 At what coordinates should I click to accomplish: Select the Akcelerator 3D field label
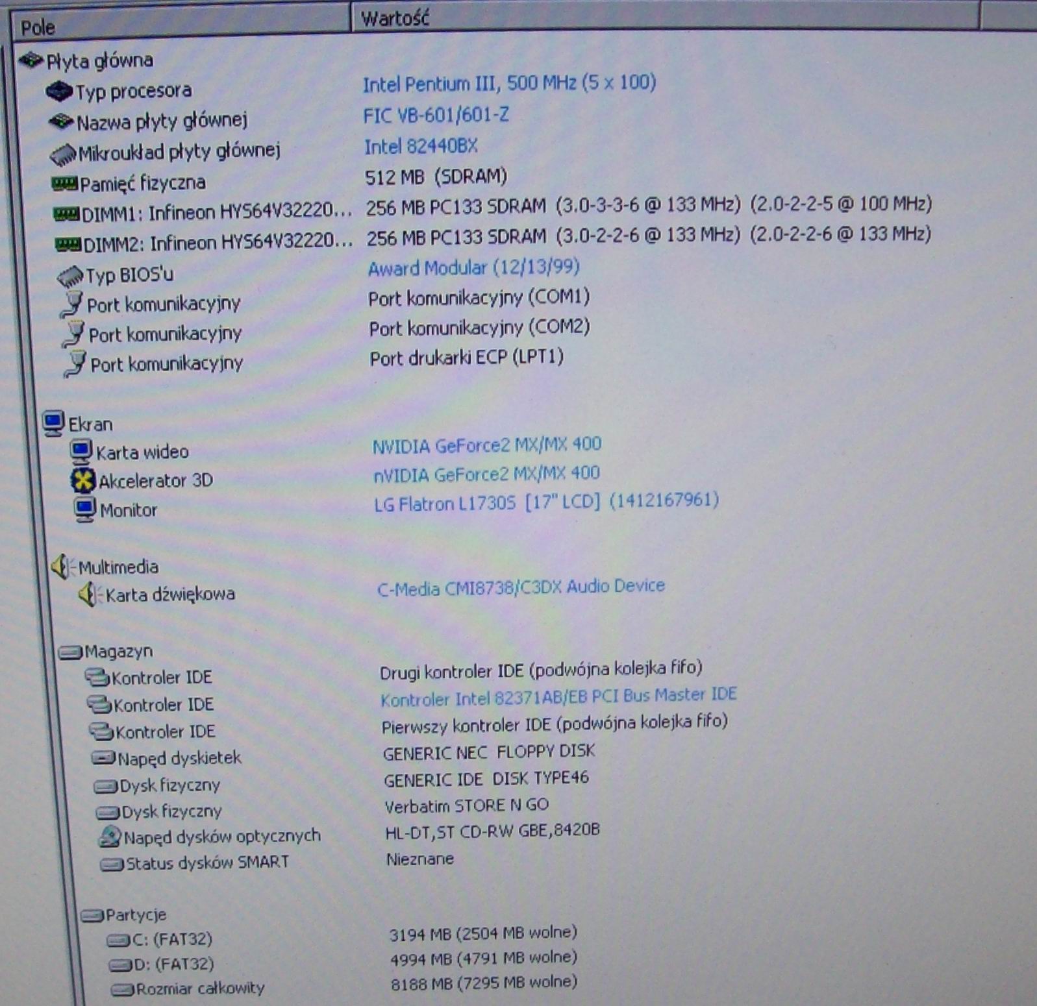pos(156,481)
